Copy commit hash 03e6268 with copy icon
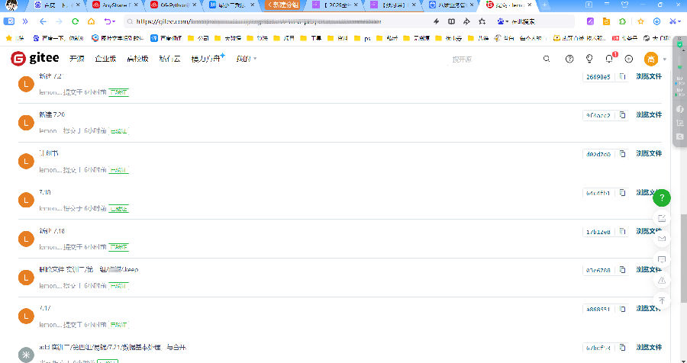This screenshot has height=363, width=687. 622,270
